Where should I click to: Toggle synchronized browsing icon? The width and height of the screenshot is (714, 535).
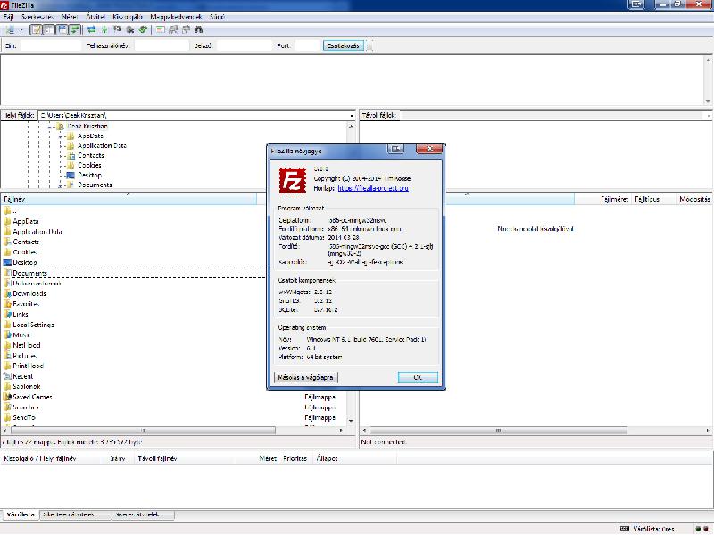tap(186, 30)
